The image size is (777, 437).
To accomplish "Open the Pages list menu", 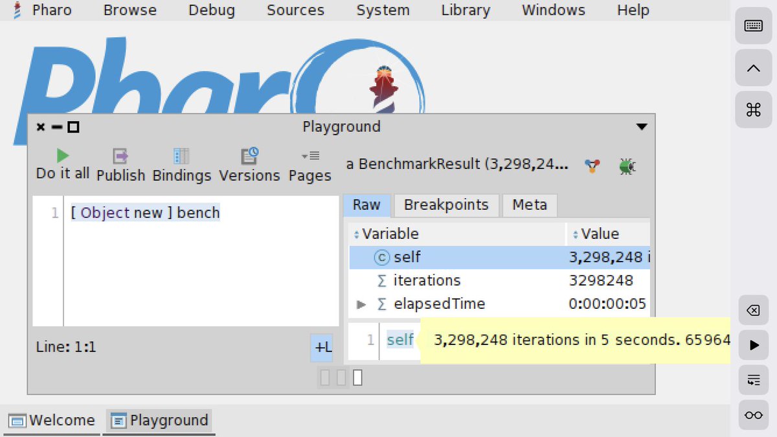I will [x=310, y=155].
